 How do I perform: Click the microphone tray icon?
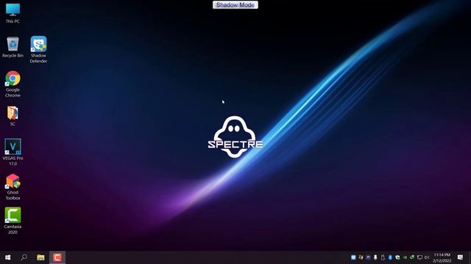pyautogui.click(x=375, y=257)
